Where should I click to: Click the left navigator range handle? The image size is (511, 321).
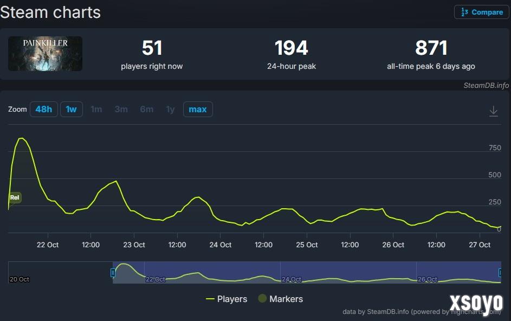[x=113, y=273]
